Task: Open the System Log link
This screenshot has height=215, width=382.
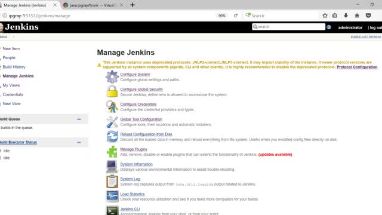Action: (130, 179)
